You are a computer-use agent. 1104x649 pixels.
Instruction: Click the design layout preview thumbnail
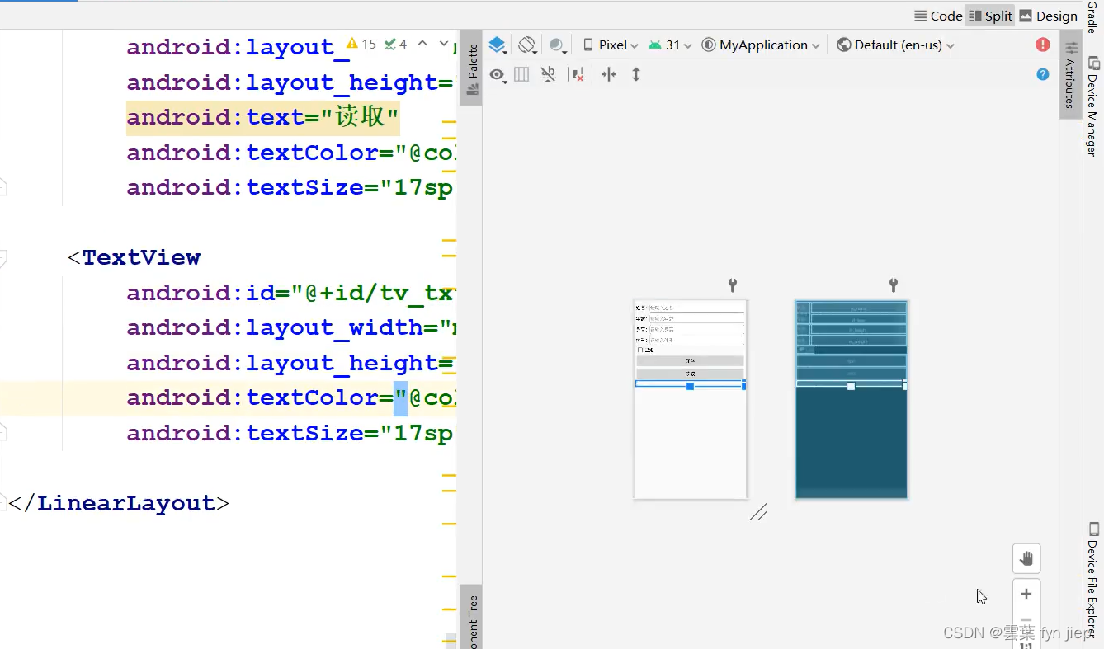pyautogui.click(x=690, y=399)
